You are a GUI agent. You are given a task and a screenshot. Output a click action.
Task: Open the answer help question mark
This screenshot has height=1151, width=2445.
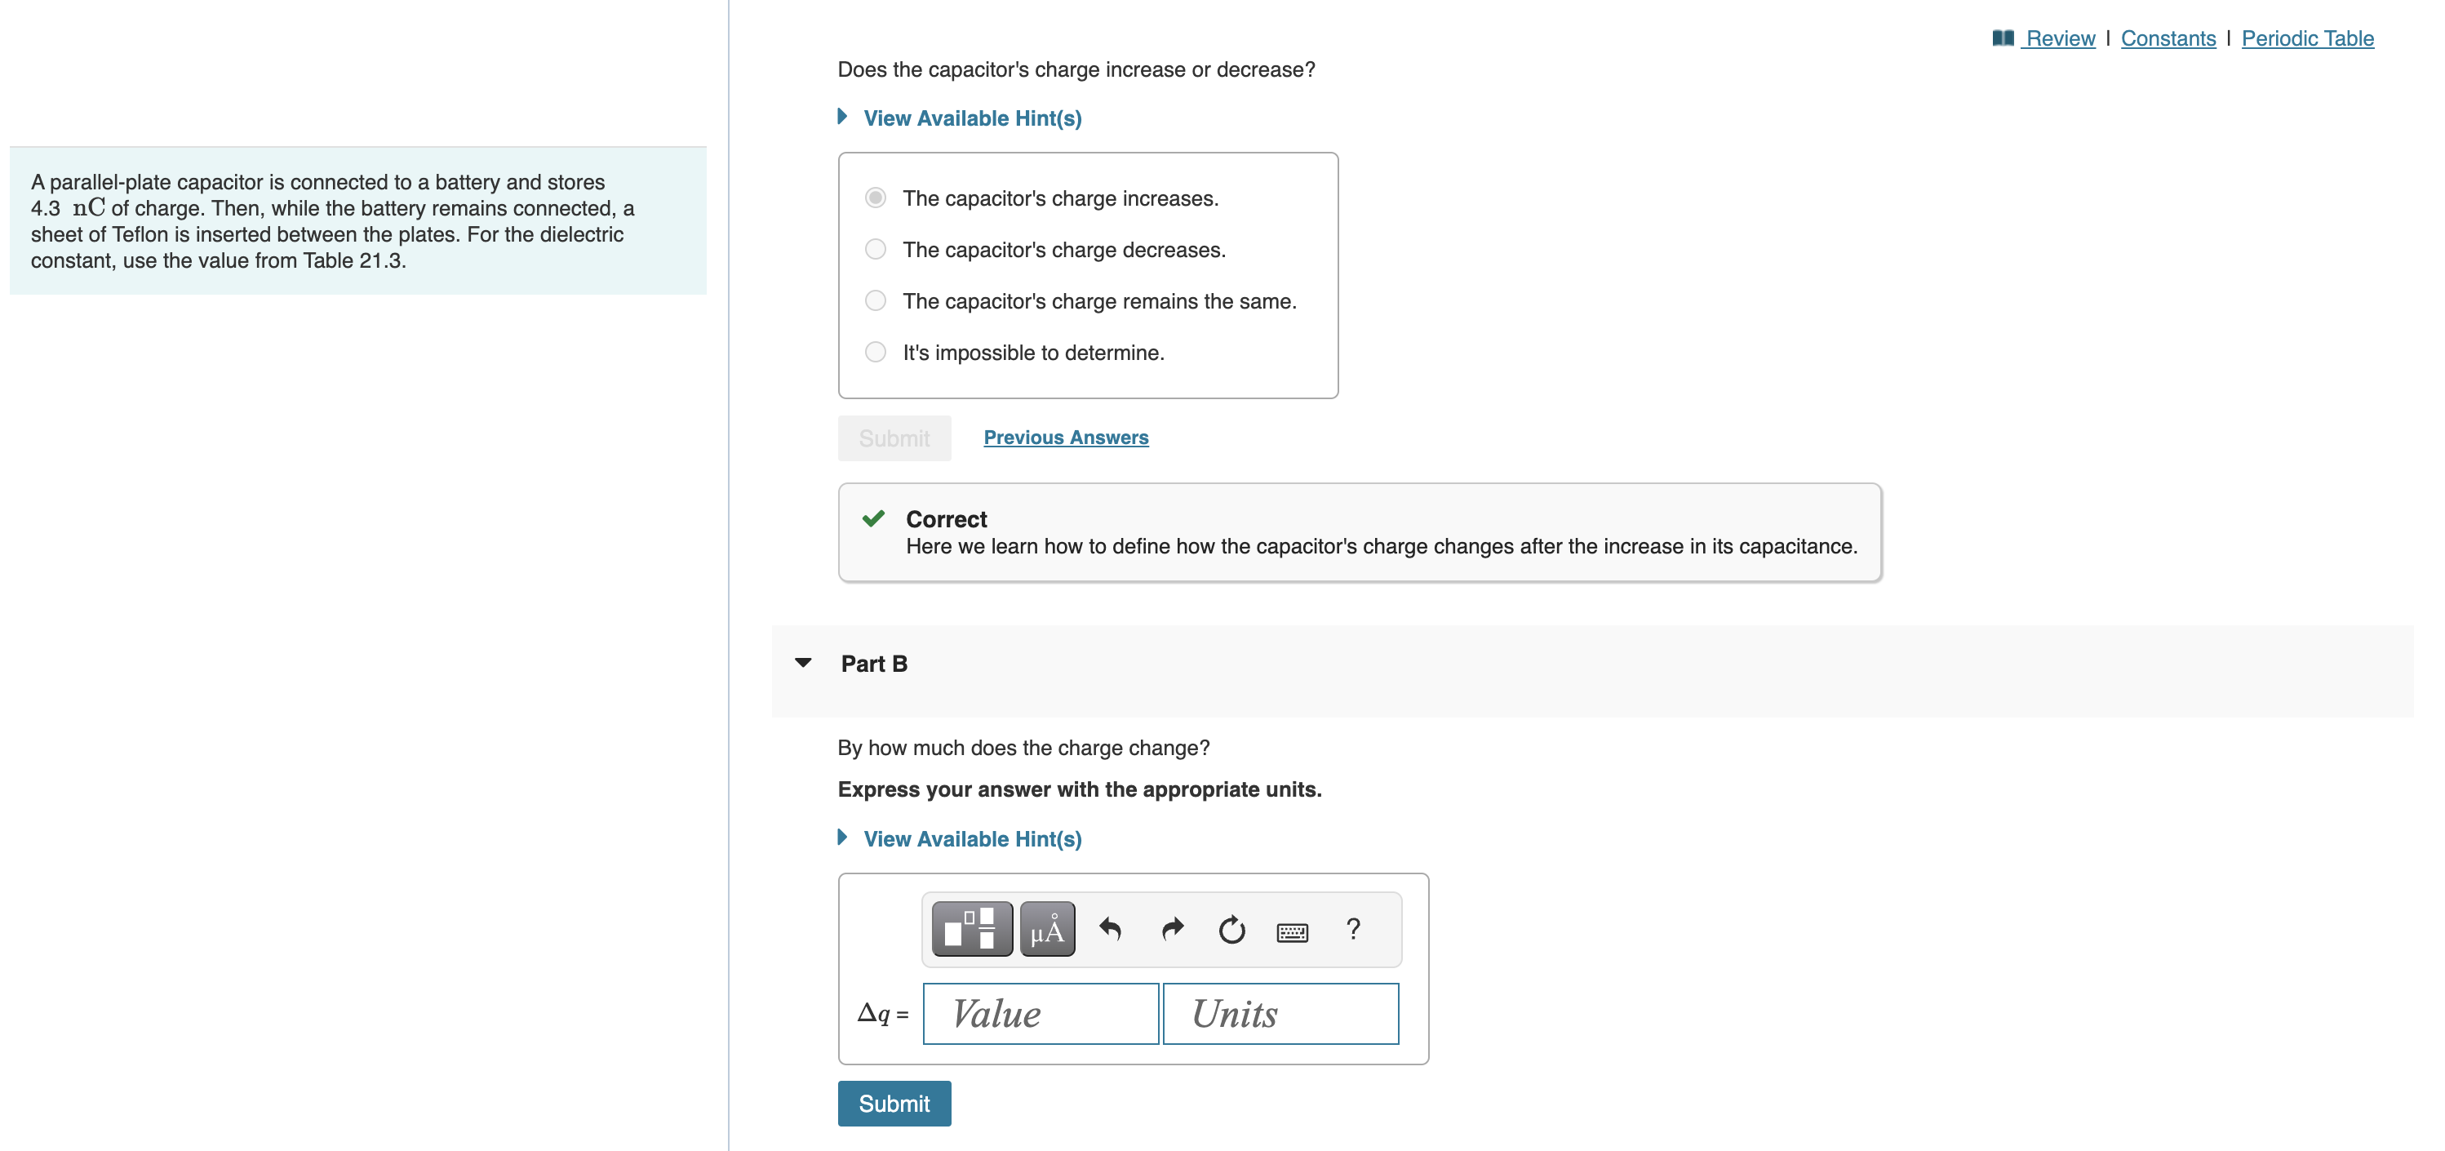point(1353,930)
